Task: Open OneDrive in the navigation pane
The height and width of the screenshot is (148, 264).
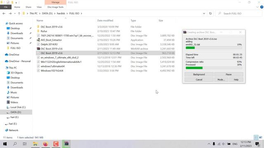Action: pyautogui.click(x=14, y=55)
